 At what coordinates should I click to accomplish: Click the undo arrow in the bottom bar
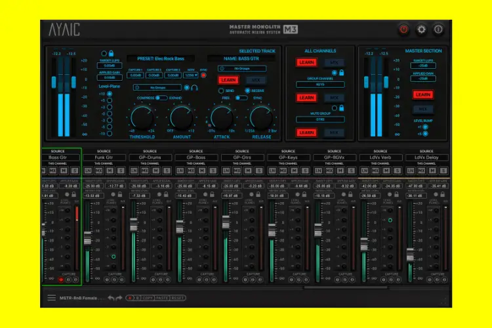coord(111,298)
